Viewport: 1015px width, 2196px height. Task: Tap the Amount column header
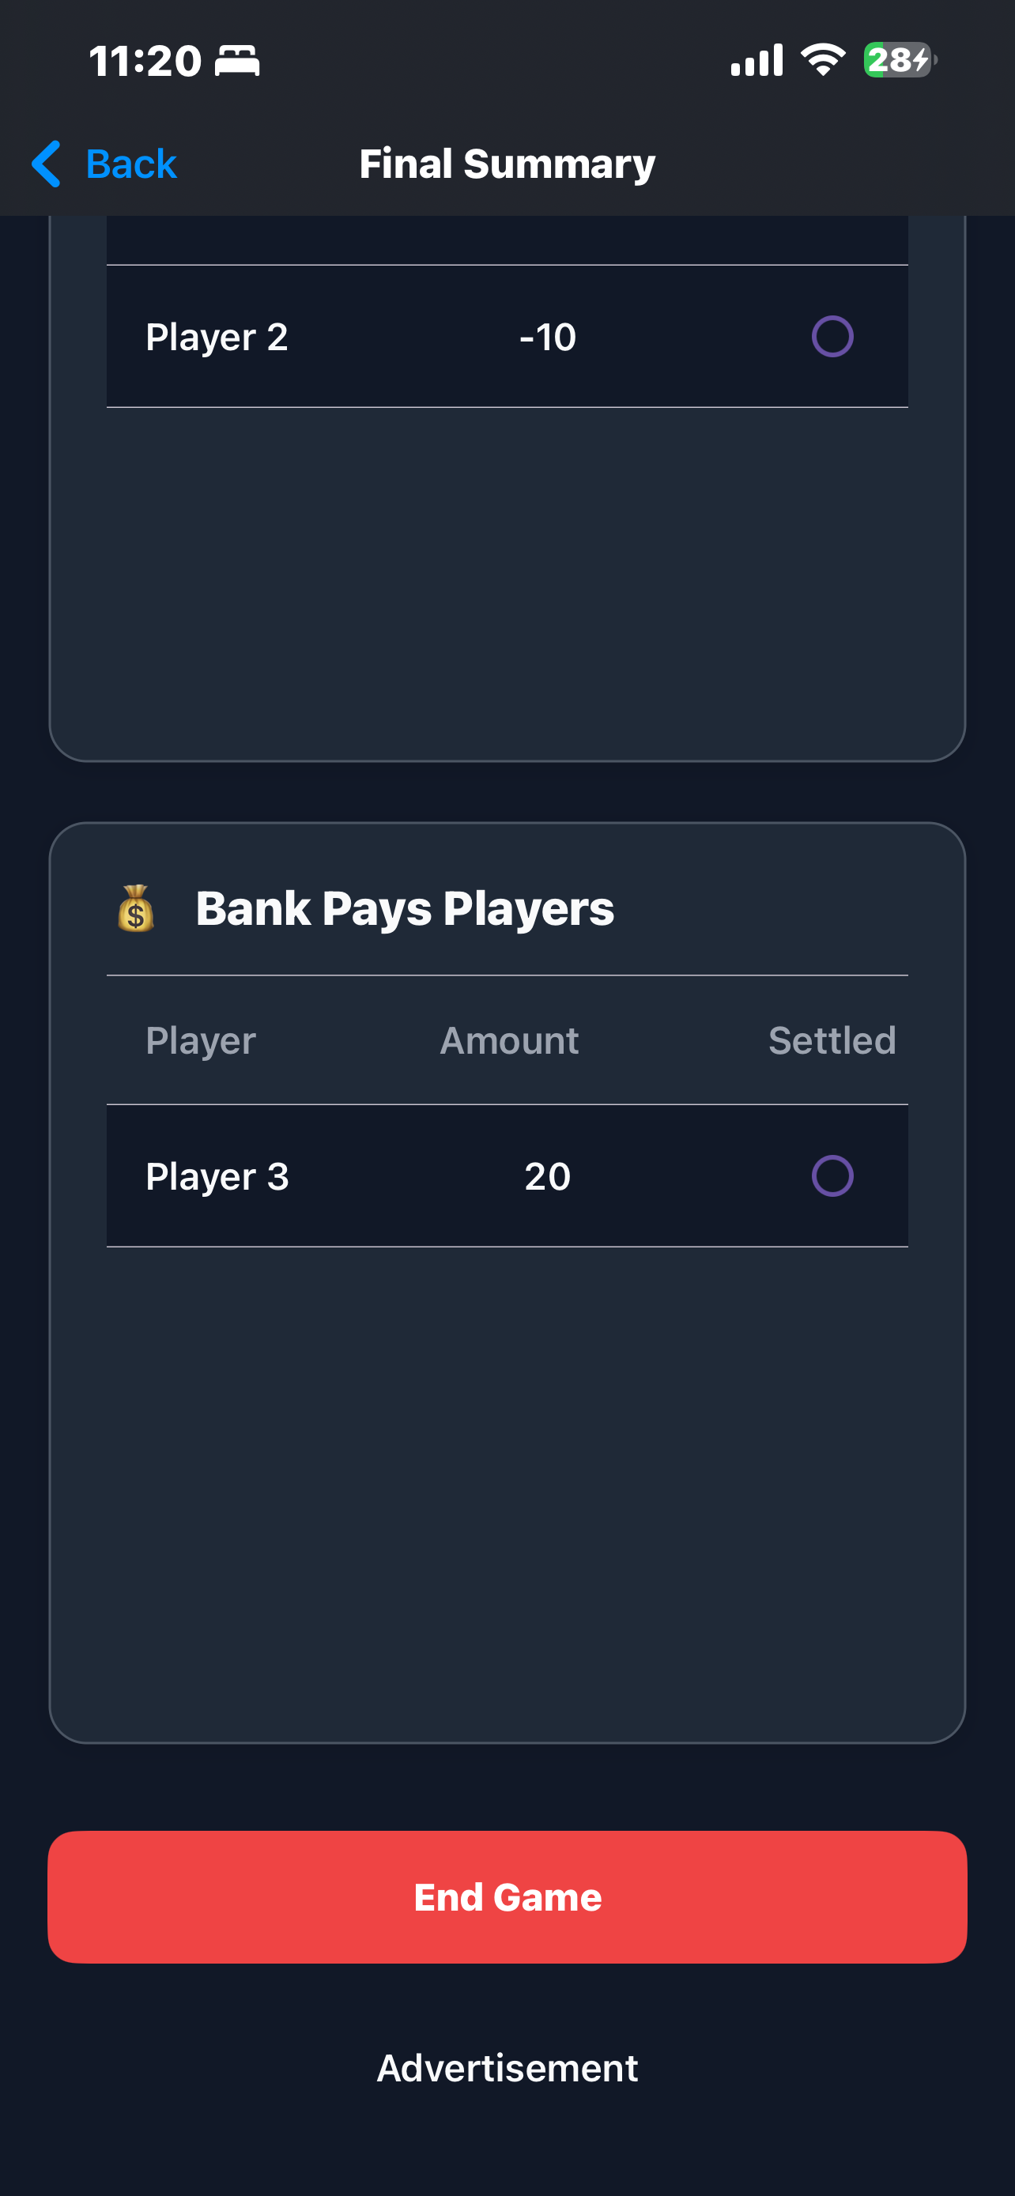509,1041
